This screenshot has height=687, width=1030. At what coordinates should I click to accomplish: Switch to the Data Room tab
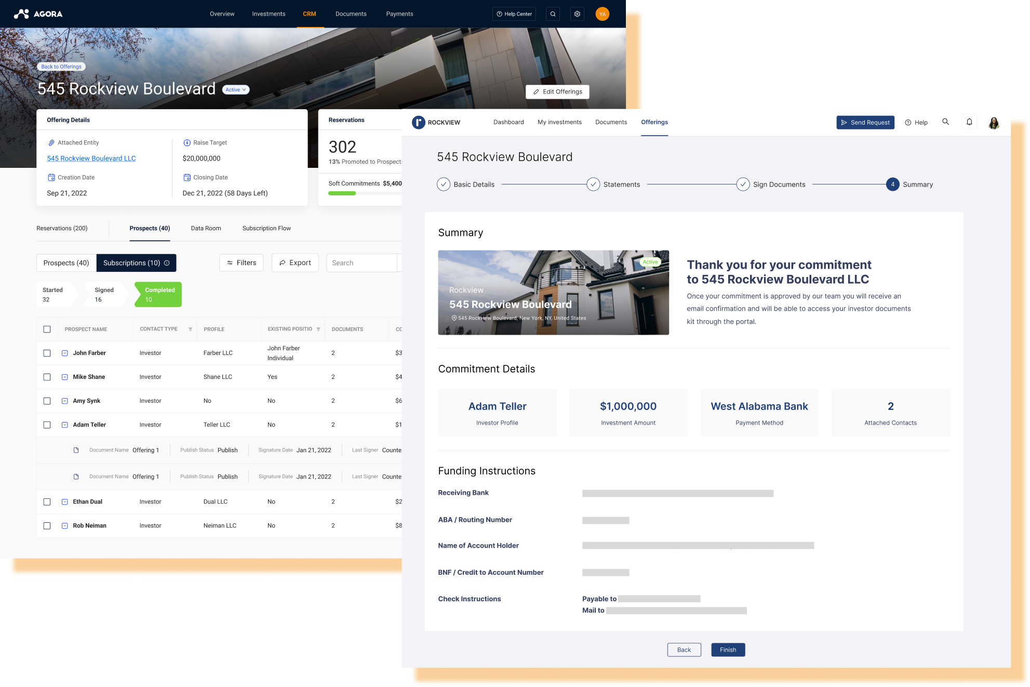tap(206, 228)
